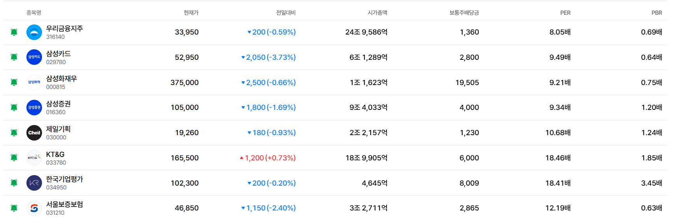Screen dimensions: 685x219
Task: Click PBR value 1.85배
Action: coord(652,158)
